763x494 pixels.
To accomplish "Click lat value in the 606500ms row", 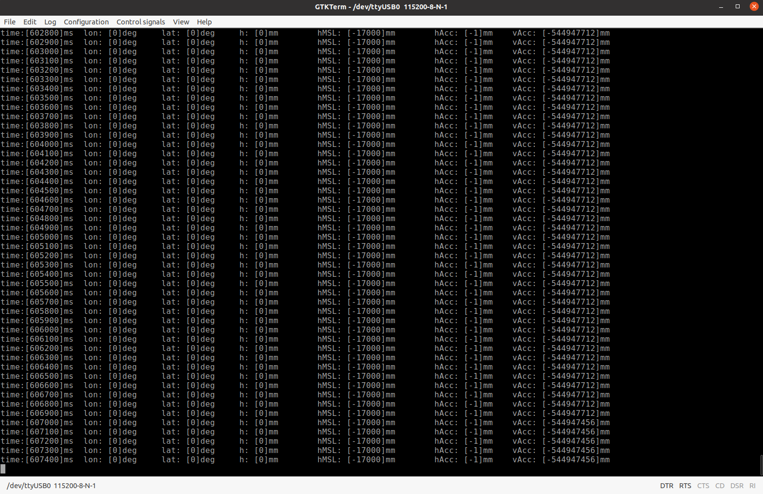I will (x=200, y=376).
